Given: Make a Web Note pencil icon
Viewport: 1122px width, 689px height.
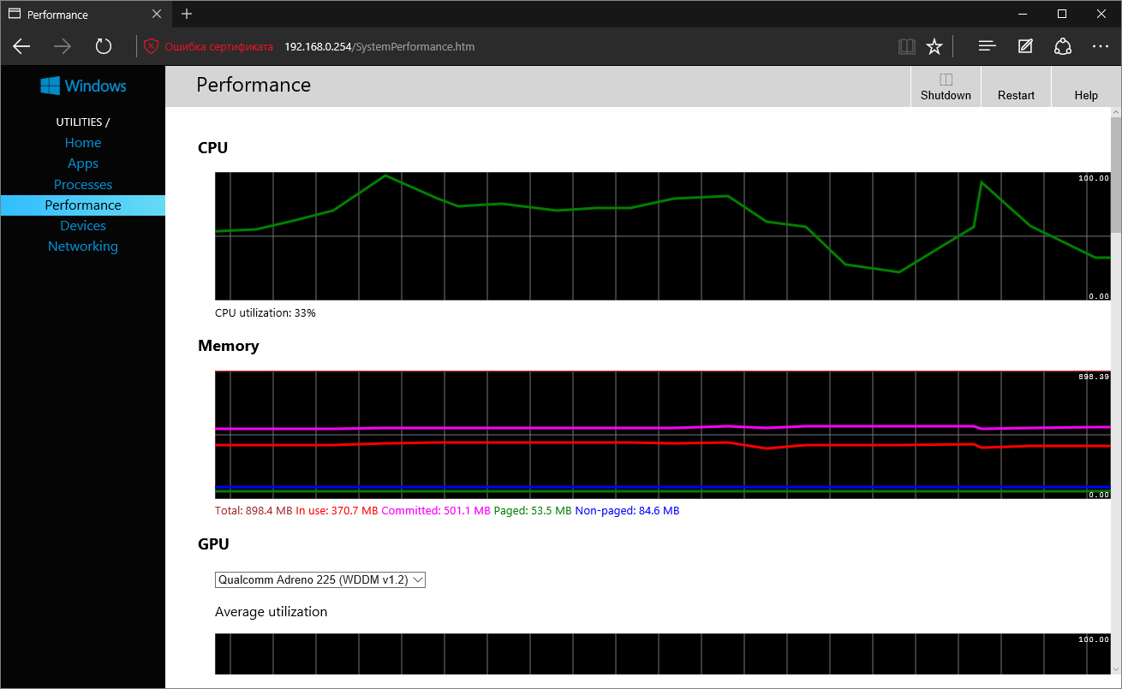Looking at the screenshot, I should pyautogui.click(x=1025, y=46).
